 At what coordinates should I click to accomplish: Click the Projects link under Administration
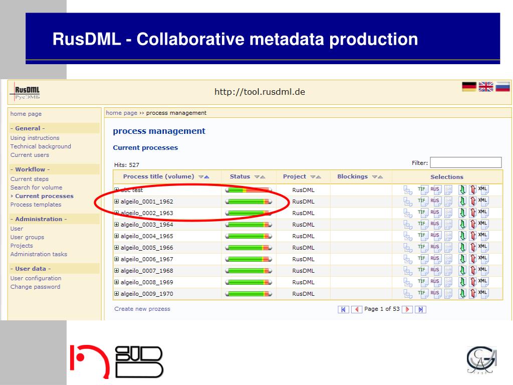pyautogui.click(x=22, y=246)
